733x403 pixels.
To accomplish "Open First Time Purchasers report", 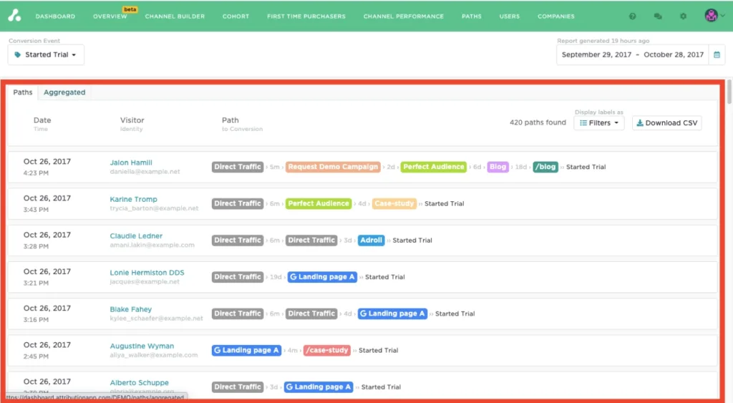I will [306, 16].
